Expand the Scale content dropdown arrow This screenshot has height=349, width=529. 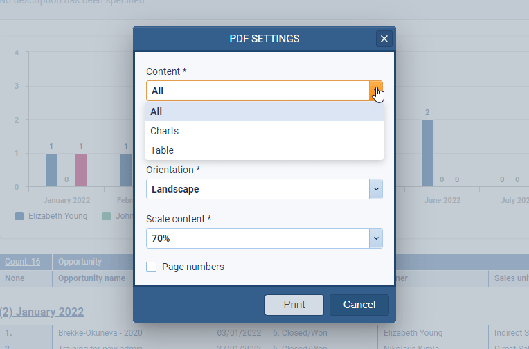pos(376,238)
